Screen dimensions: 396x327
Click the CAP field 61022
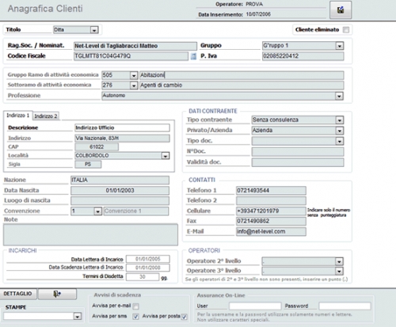(97, 146)
